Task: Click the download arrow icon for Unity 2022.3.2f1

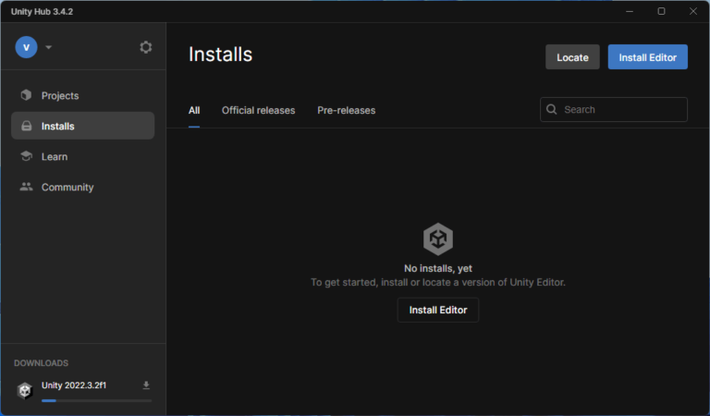Action: coord(146,385)
